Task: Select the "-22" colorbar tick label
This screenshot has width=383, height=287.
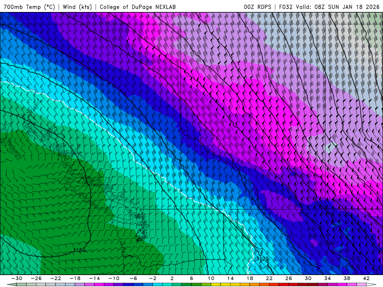Action: point(56,278)
